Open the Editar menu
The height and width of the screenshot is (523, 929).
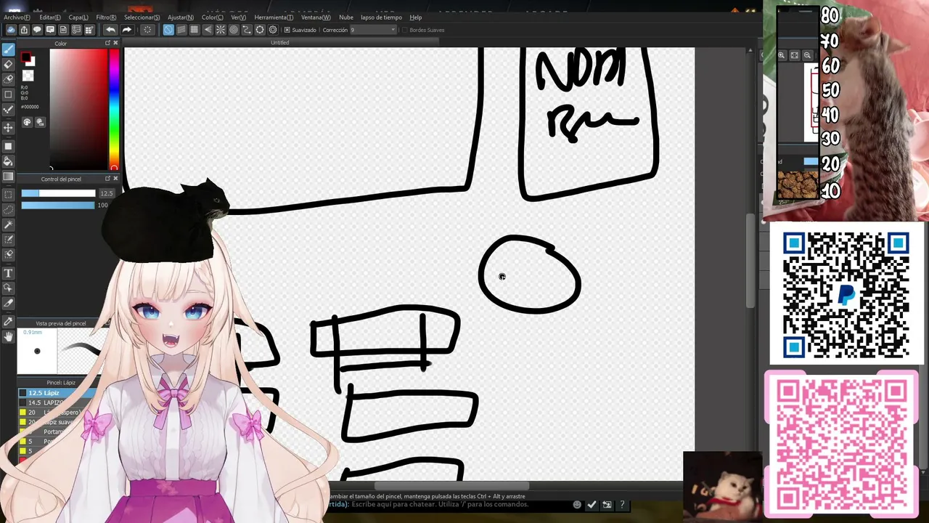(x=50, y=17)
